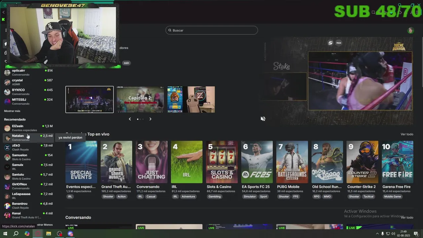
Task: Click the taskbar volume speaker icon
Action: pos(393,234)
